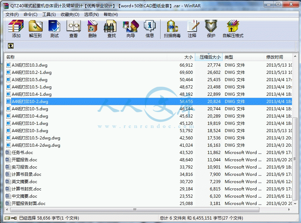Click the horizontal scrollbar right arrow
This screenshot has height=223, width=301.
pos(289,209)
